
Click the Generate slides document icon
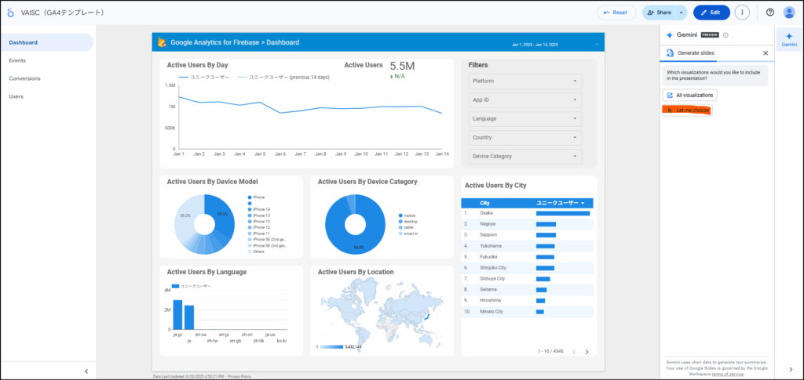pos(670,52)
